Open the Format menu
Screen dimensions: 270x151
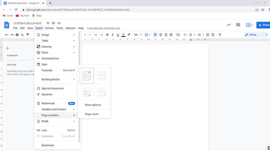point(49,28)
